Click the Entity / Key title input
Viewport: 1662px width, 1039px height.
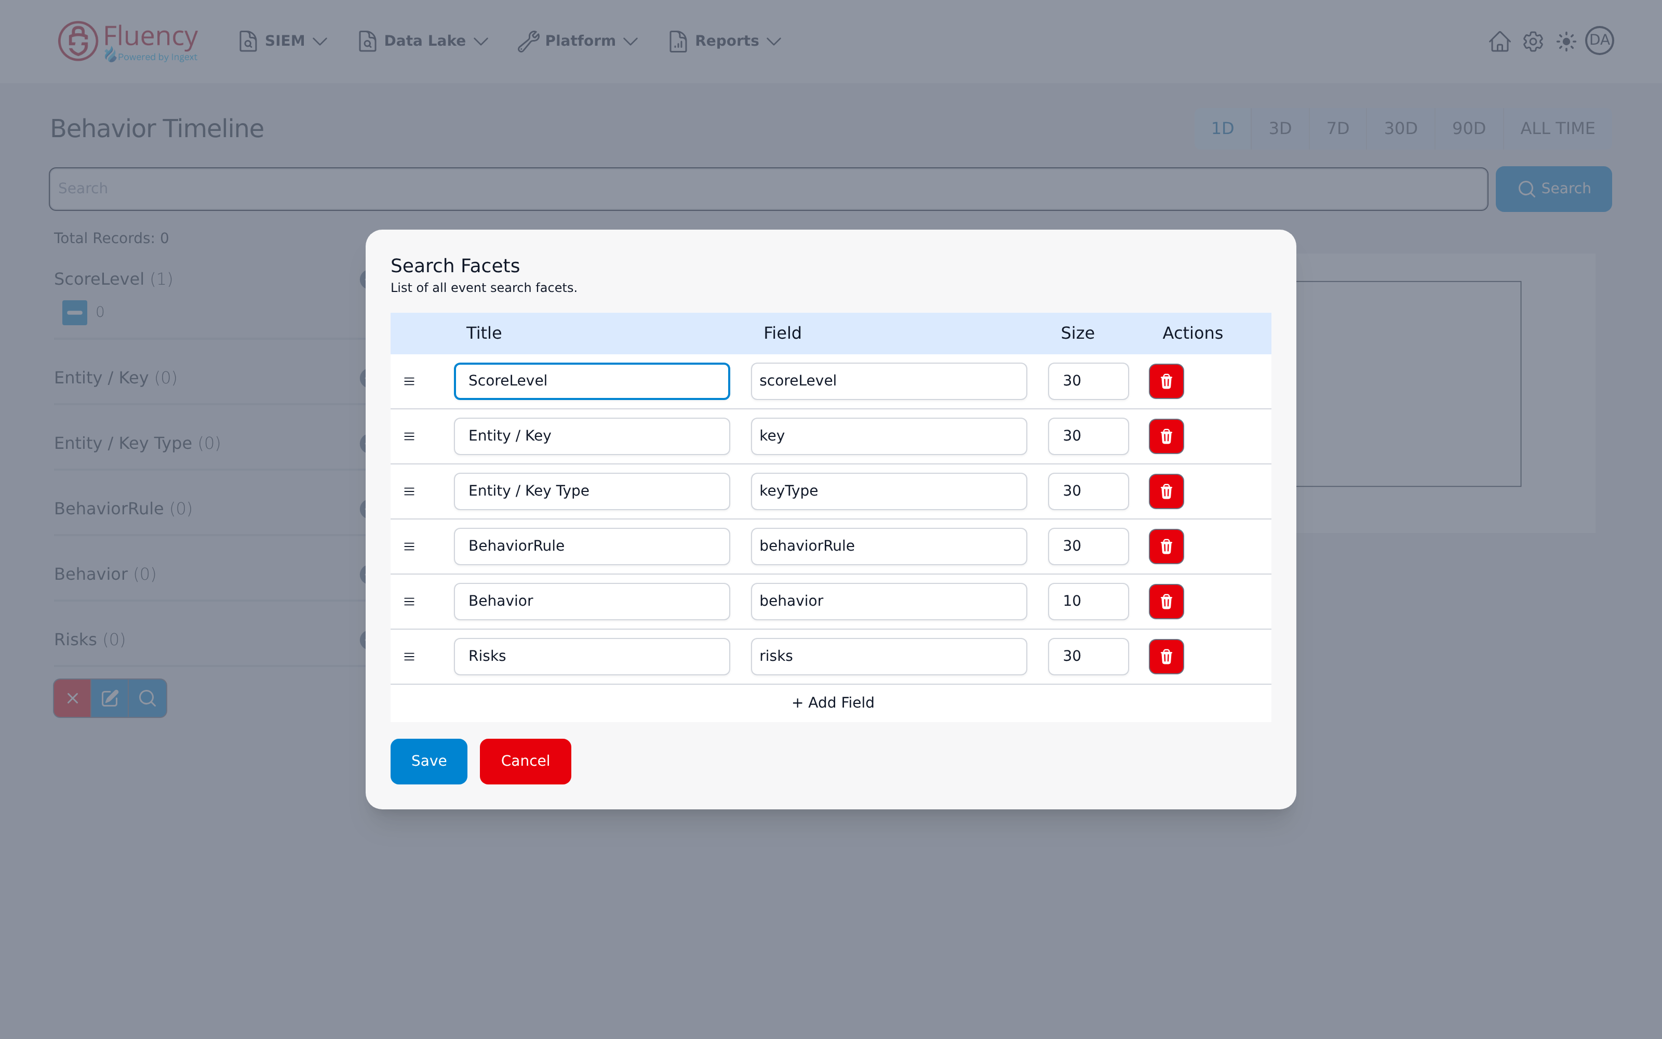[592, 436]
